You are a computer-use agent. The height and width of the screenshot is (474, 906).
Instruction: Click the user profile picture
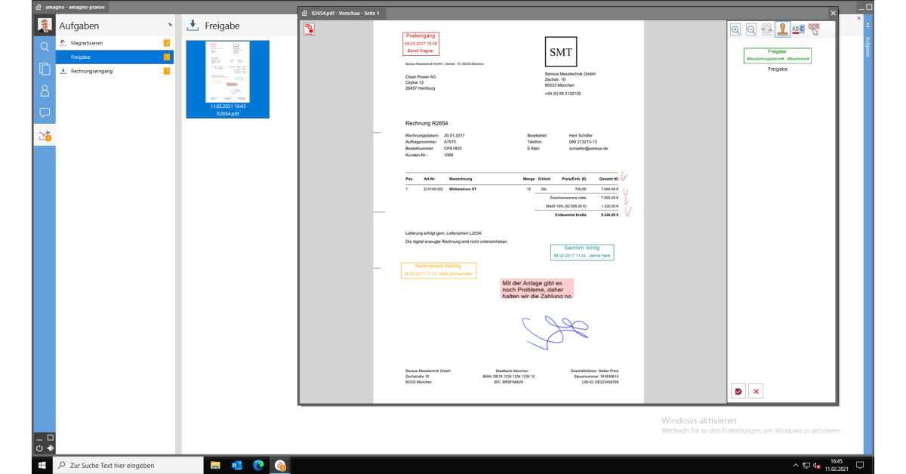[x=45, y=24]
